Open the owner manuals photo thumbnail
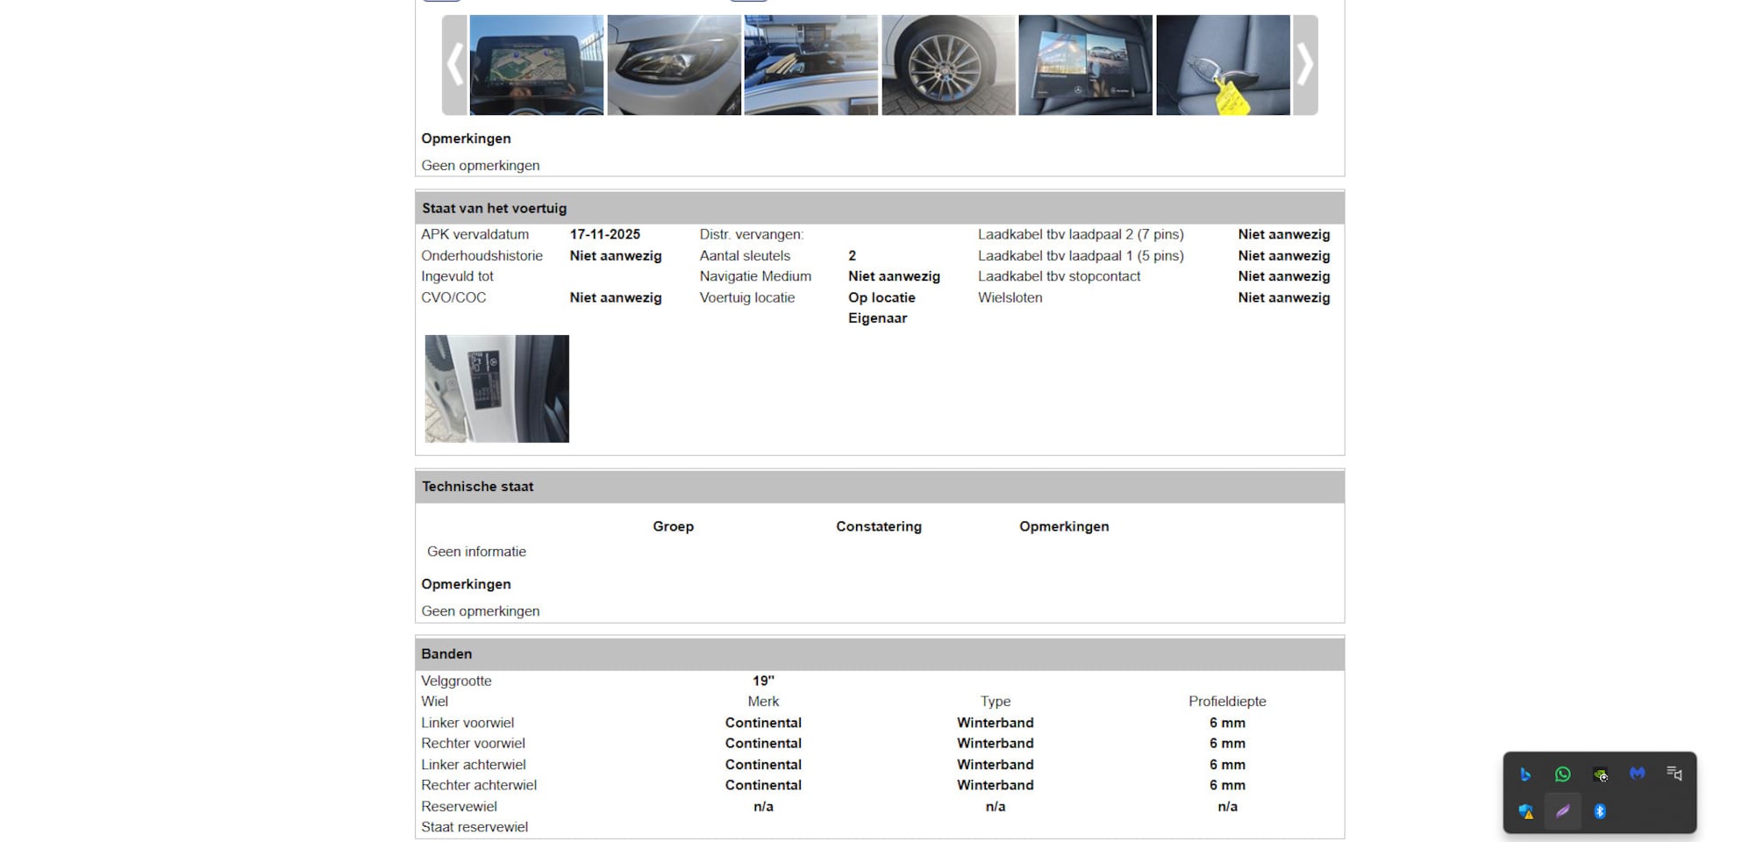This screenshot has height=842, width=1749. (x=1085, y=65)
